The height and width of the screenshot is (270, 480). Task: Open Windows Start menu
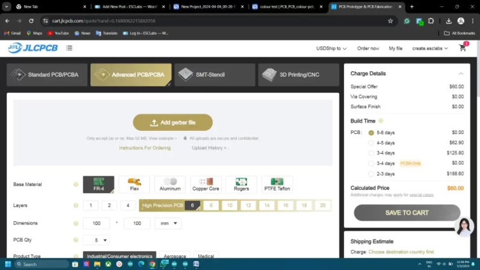(8, 264)
